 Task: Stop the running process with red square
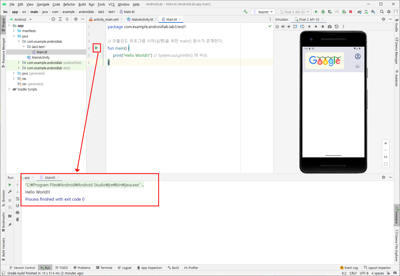point(351,12)
